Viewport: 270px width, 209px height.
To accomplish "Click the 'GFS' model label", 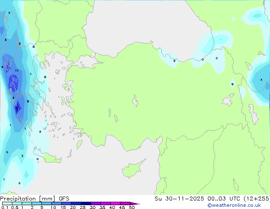I will (64, 199).
